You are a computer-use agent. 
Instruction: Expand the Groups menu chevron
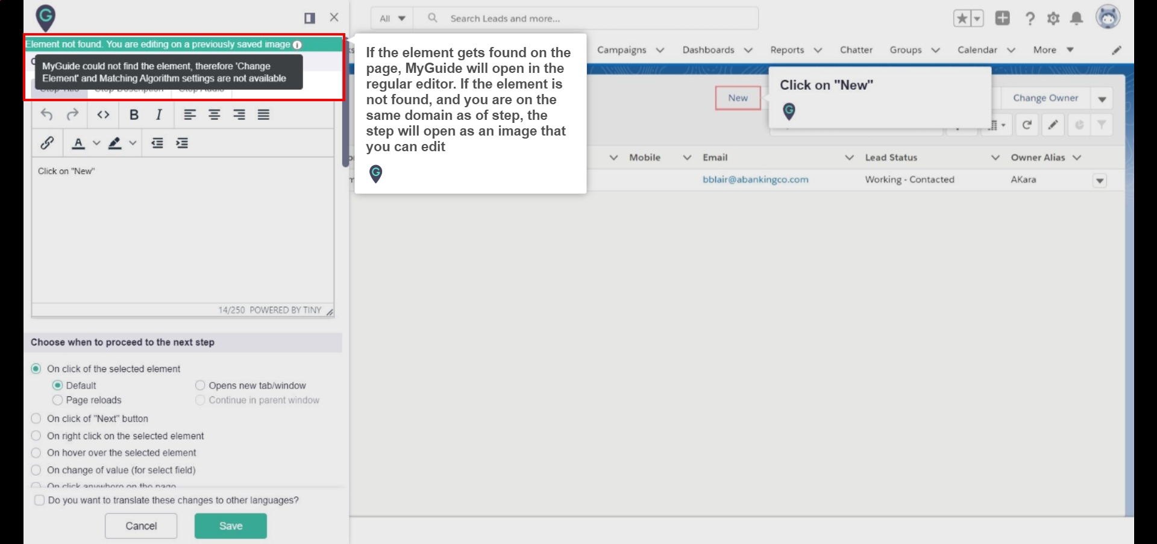pos(935,50)
